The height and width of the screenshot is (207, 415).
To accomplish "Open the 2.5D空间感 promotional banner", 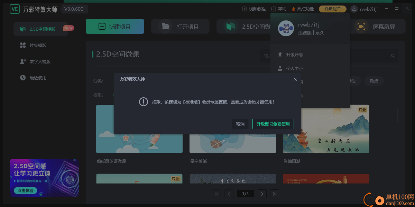I will coord(44,178).
